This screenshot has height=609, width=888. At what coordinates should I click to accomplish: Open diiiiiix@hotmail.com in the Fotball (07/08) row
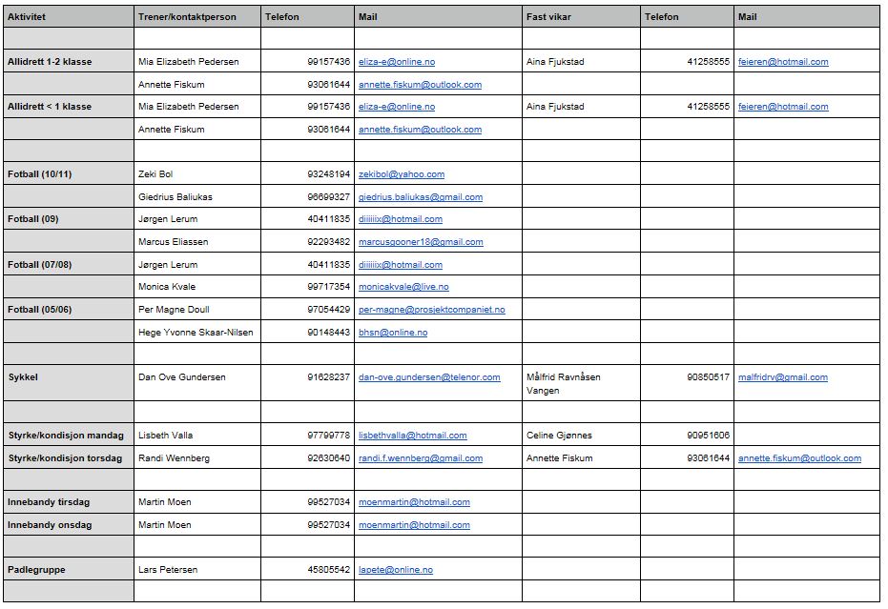[401, 264]
